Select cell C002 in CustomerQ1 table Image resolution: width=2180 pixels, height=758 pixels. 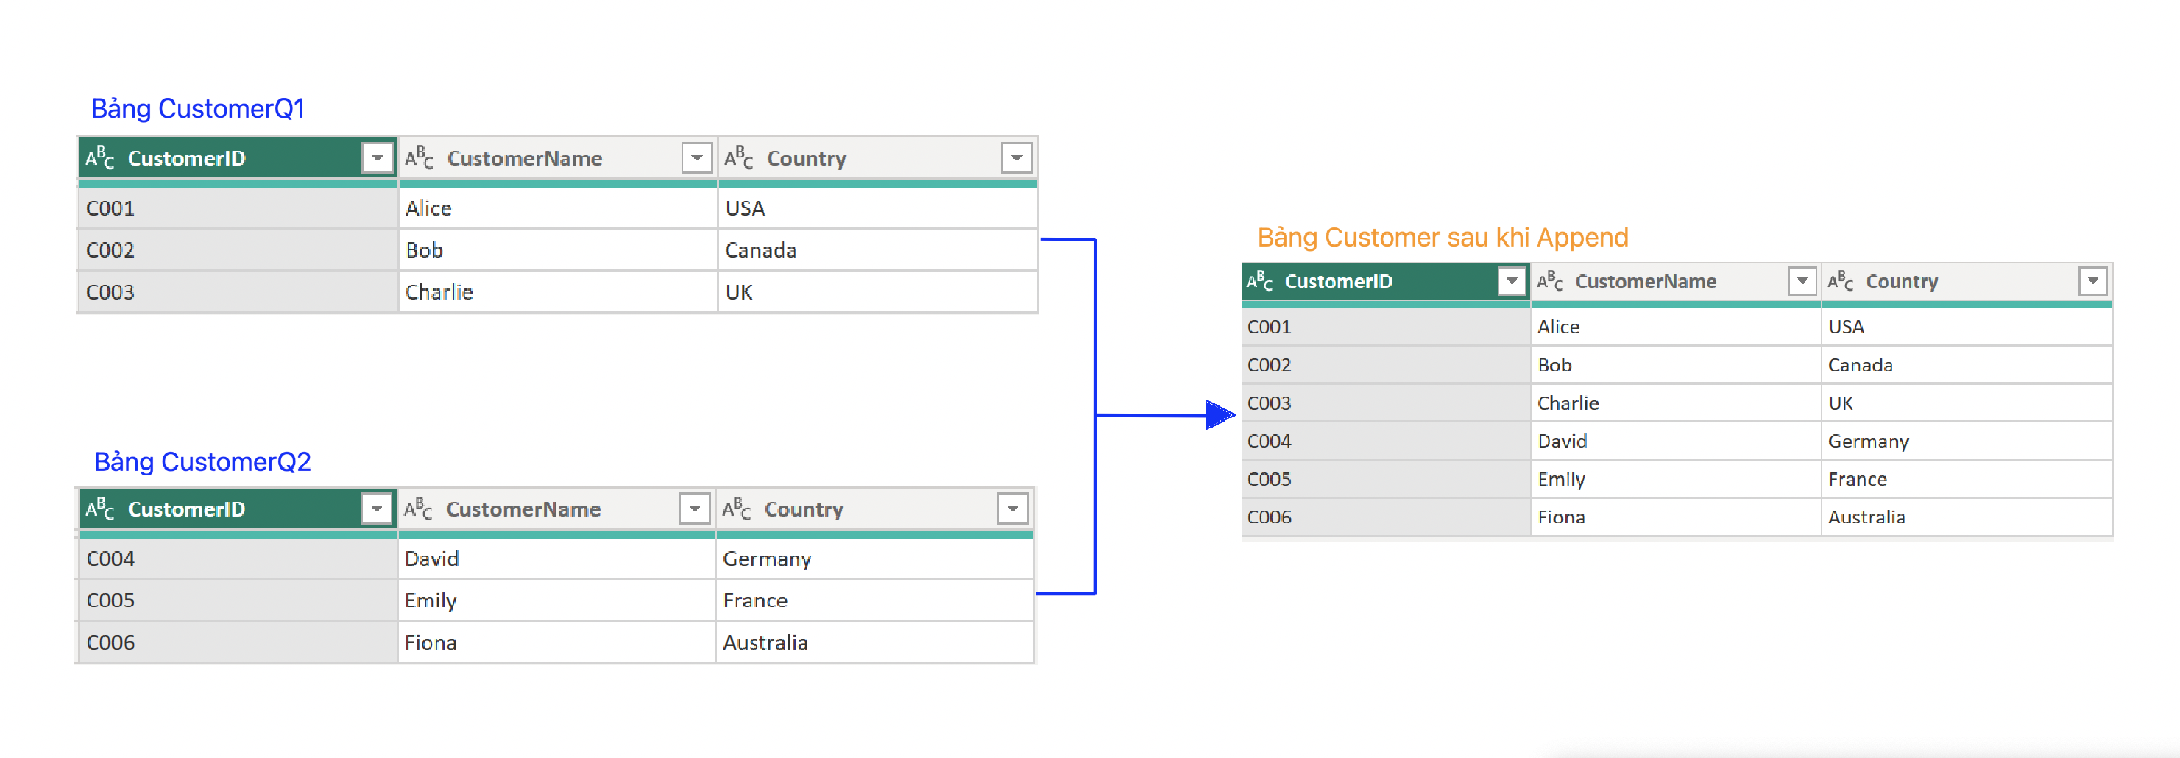tap(238, 250)
